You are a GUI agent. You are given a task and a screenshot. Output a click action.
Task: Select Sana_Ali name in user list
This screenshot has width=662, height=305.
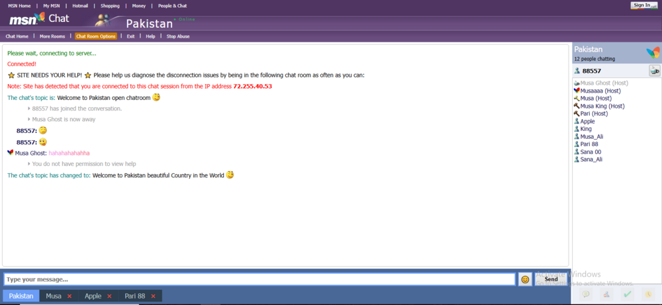coord(591,159)
